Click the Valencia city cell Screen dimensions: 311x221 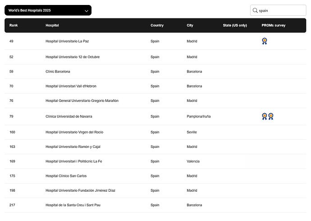tap(193, 161)
